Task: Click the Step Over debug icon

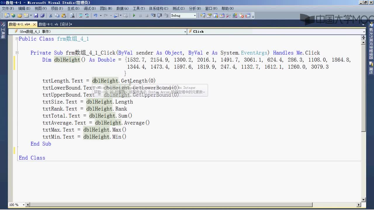Action: pos(160,15)
